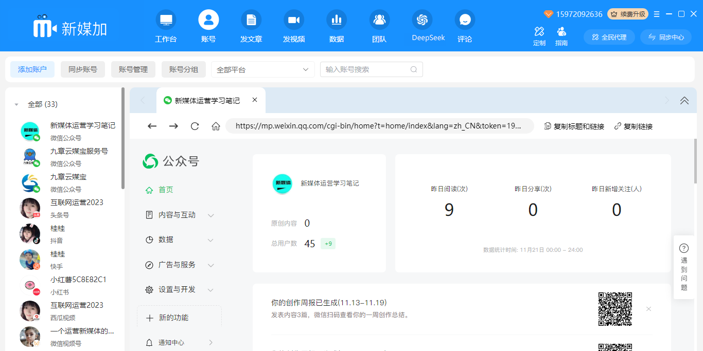
Task: Open the 评论 comments icon
Action: coord(465,21)
